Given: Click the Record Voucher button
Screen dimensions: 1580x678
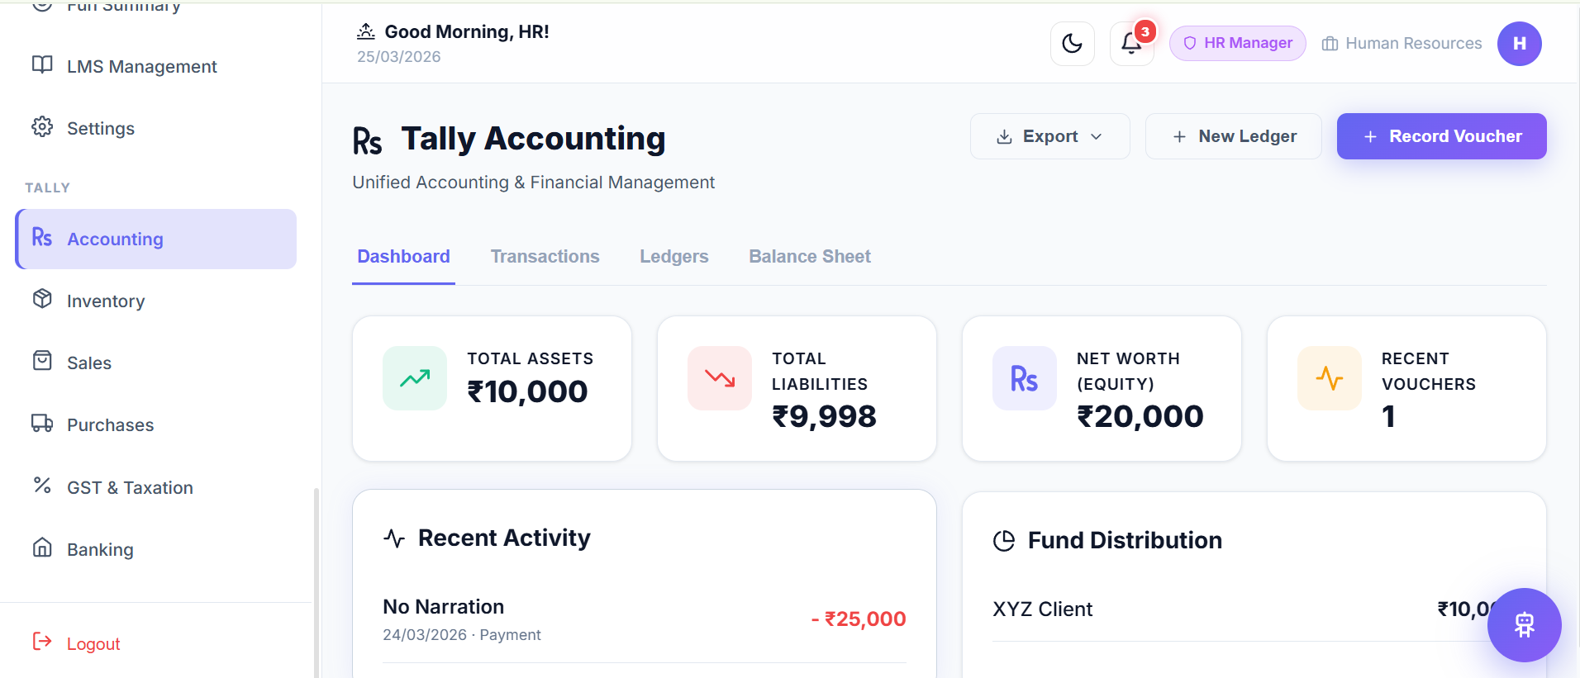Looking at the screenshot, I should coord(1440,135).
